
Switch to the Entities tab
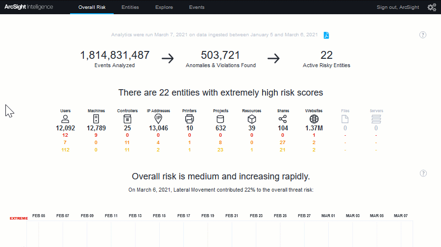tap(130, 7)
